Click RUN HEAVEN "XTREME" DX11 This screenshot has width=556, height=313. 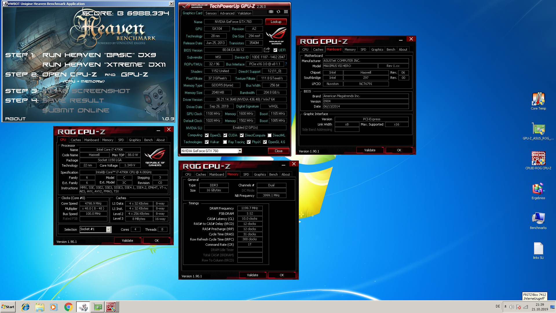104,65
